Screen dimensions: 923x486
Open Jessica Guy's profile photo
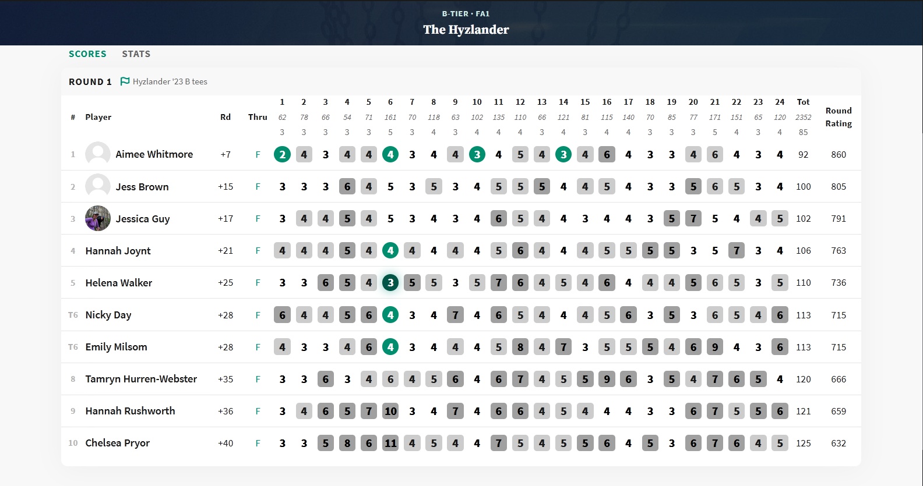98,218
